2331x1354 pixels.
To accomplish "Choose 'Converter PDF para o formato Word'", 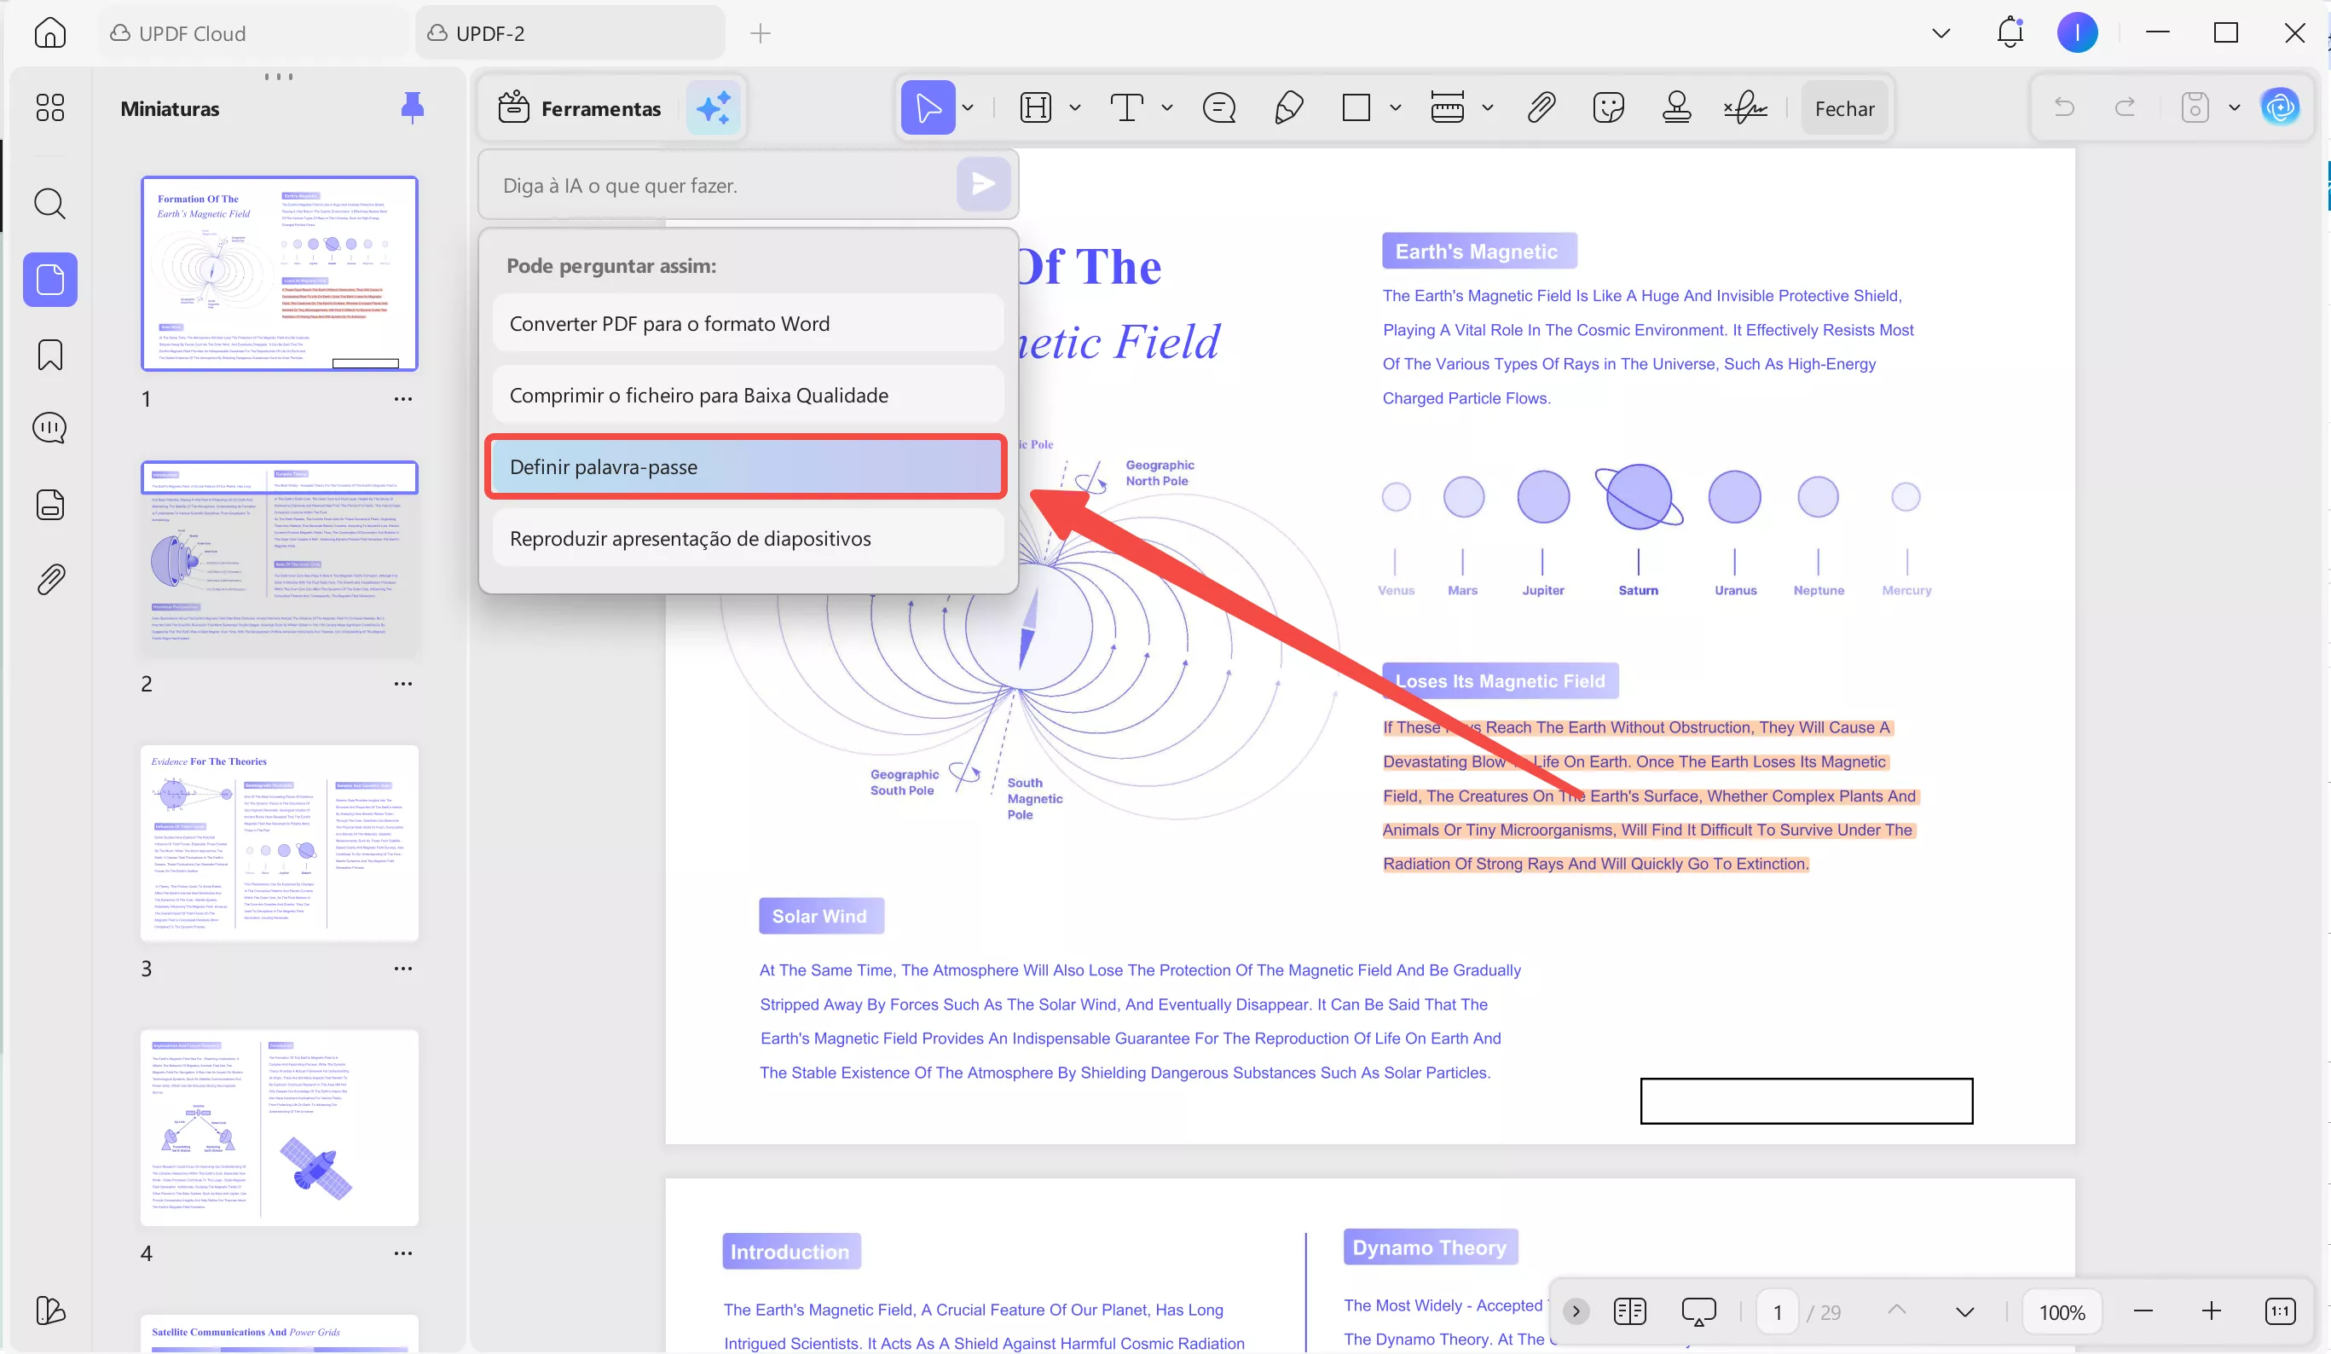I will tap(748, 324).
